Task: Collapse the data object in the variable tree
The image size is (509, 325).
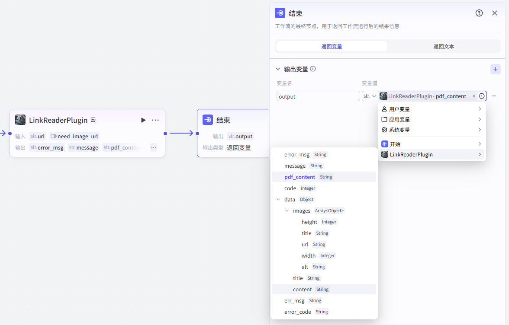Action: (x=278, y=199)
